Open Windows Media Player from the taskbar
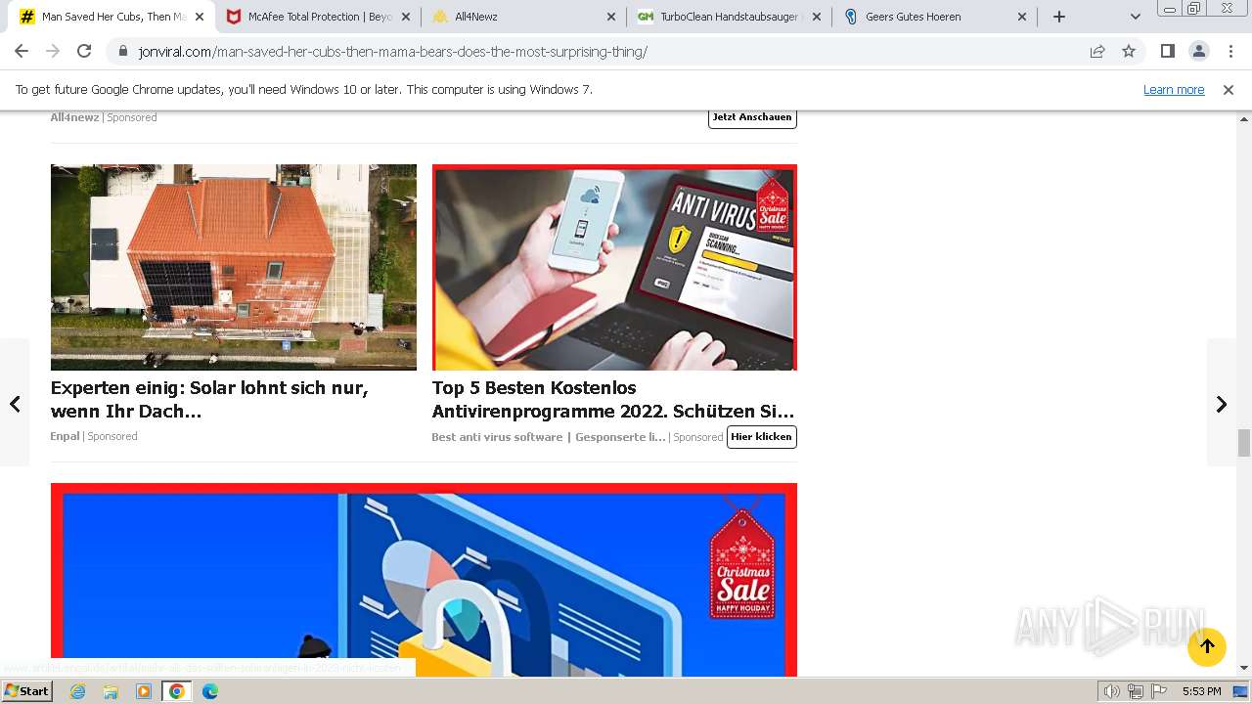This screenshot has height=704, width=1252. tap(144, 691)
